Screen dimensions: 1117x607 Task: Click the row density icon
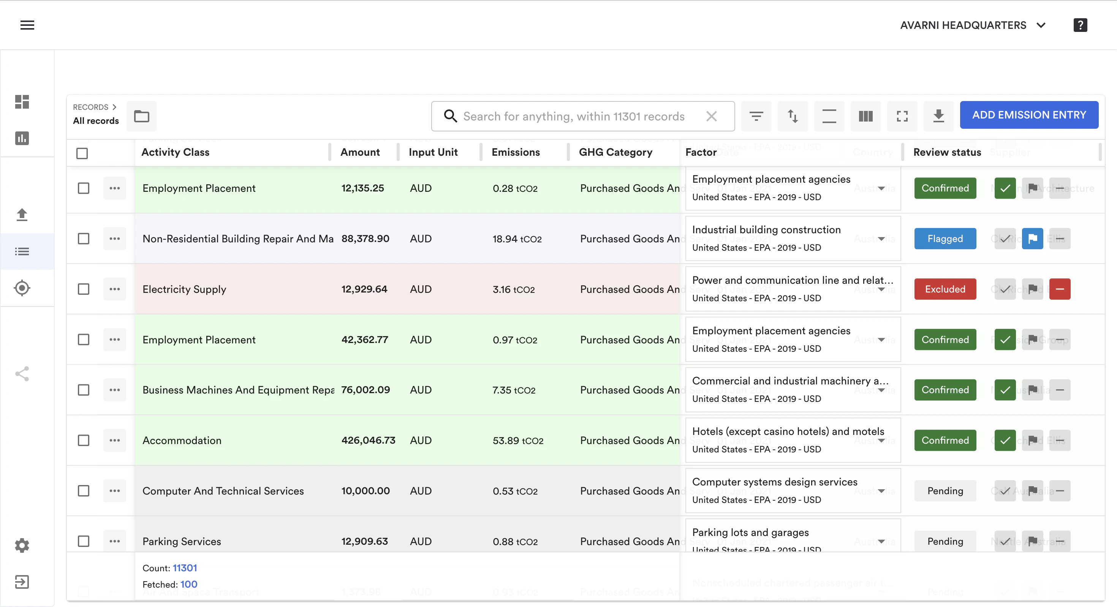[829, 116]
